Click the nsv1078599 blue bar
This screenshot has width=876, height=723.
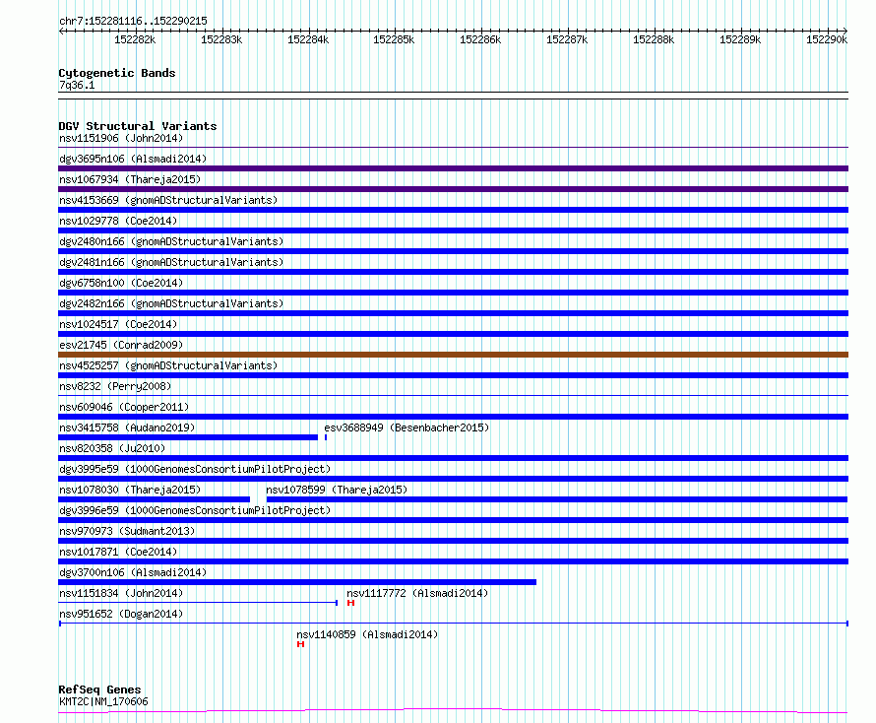(557, 499)
